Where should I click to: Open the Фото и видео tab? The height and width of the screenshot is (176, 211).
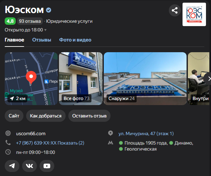[75, 40]
